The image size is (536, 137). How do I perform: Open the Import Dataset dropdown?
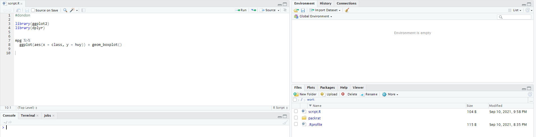(x=325, y=10)
